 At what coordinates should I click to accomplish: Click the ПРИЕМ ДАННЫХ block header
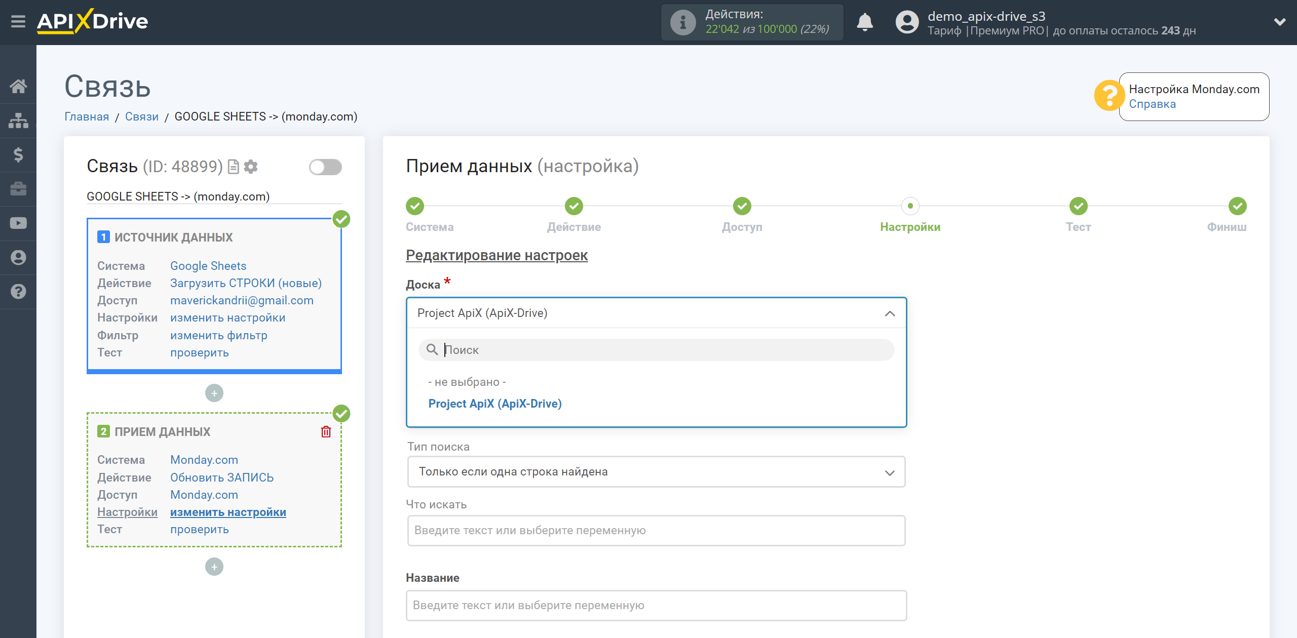162,432
